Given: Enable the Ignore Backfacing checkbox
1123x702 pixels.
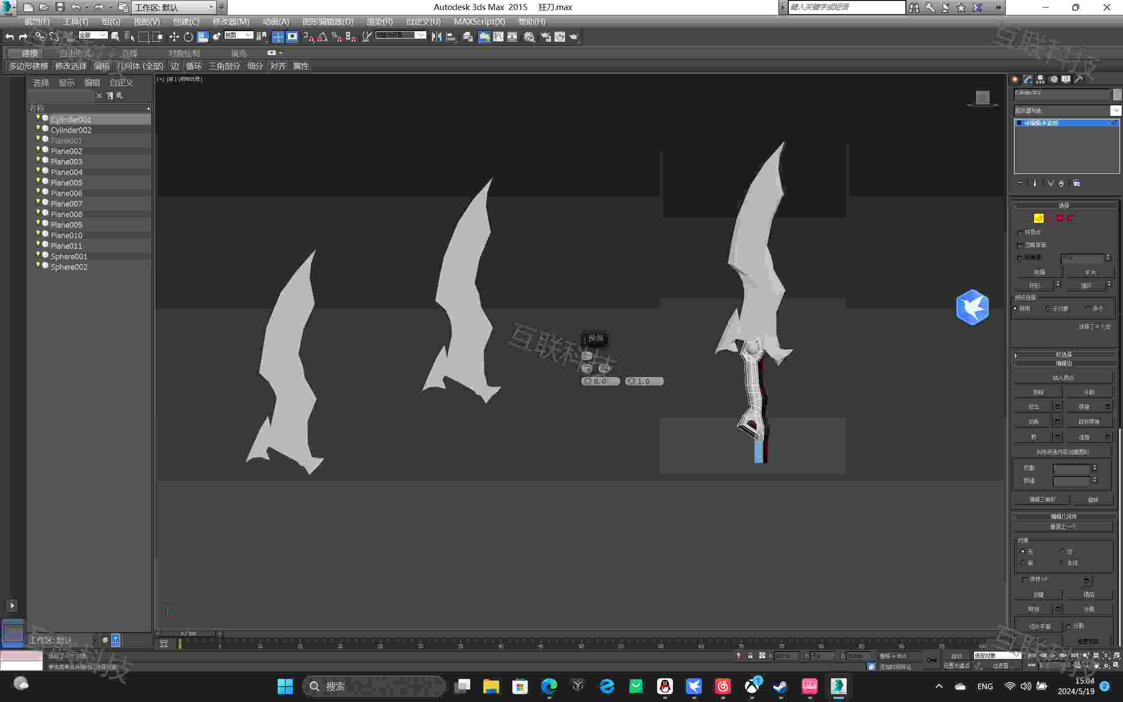Looking at the screenshot, I should (1020, 245).
